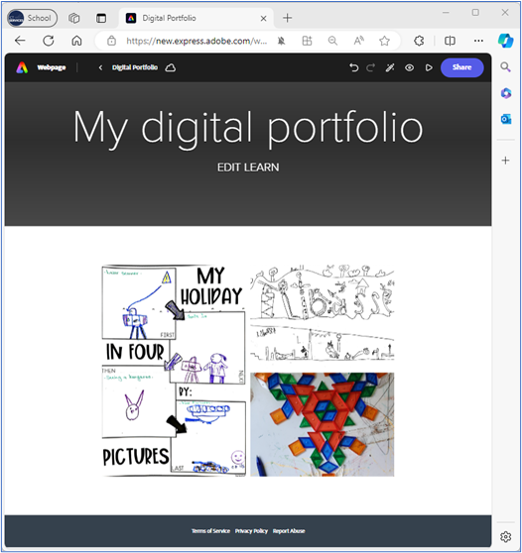
Task: Click the address bar URL
Action: (196, 41)
